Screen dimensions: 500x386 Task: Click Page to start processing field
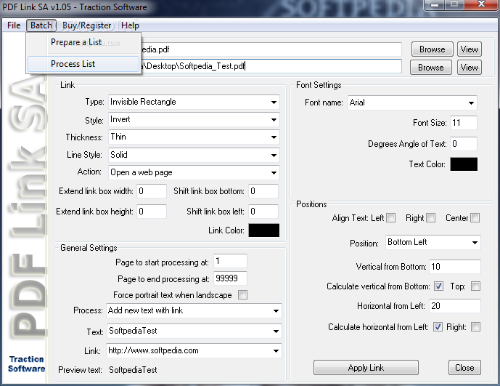click(x=230, y=261)
